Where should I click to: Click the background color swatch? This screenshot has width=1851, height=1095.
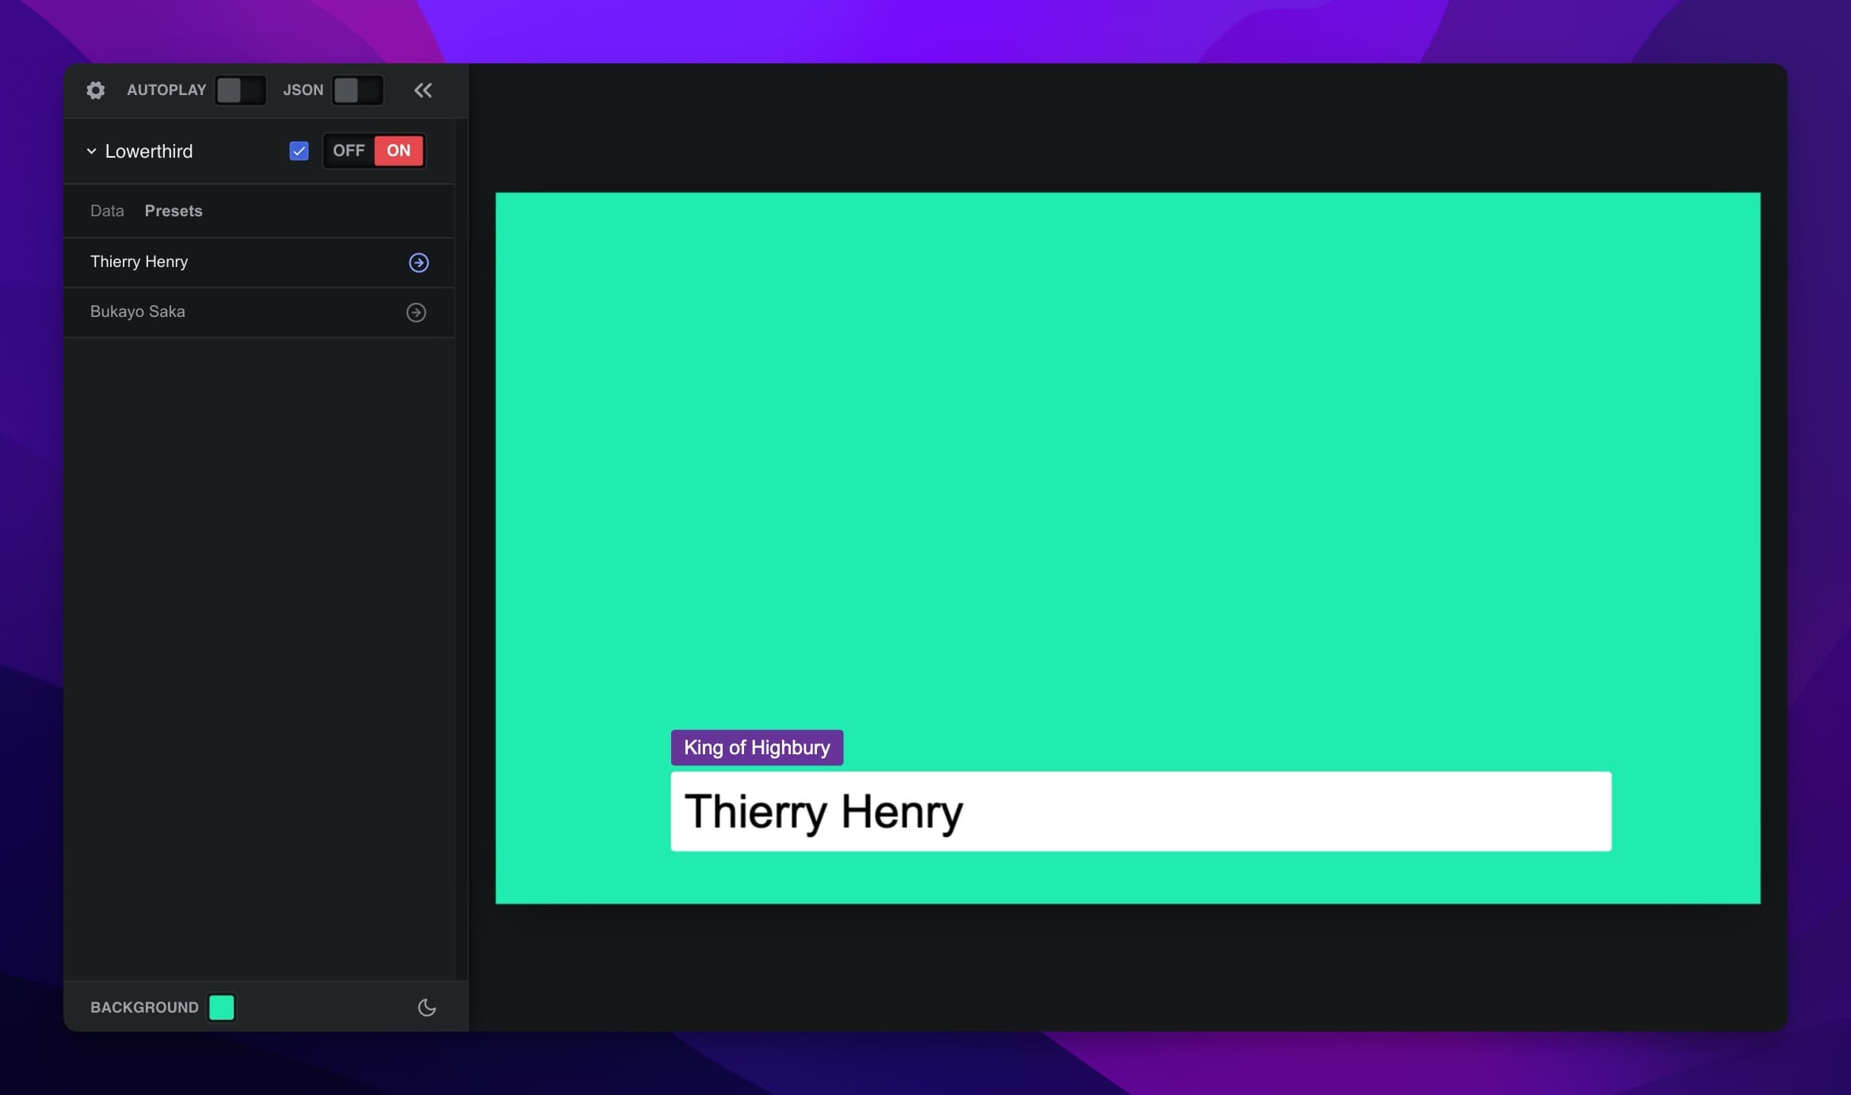tap(222, 1006)
